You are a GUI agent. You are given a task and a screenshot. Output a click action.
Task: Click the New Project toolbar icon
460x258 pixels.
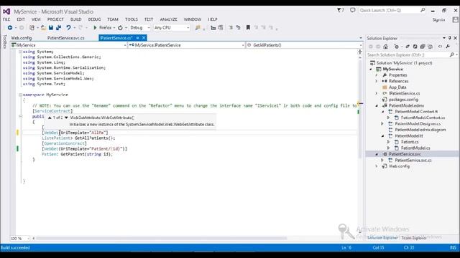[x=32, y=27]
